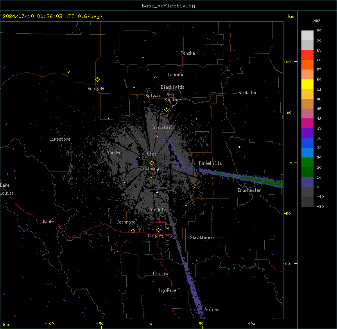Viewport: 337px width, 329px height.
Task: Click the Didsbury label
Action: (149, 168)
